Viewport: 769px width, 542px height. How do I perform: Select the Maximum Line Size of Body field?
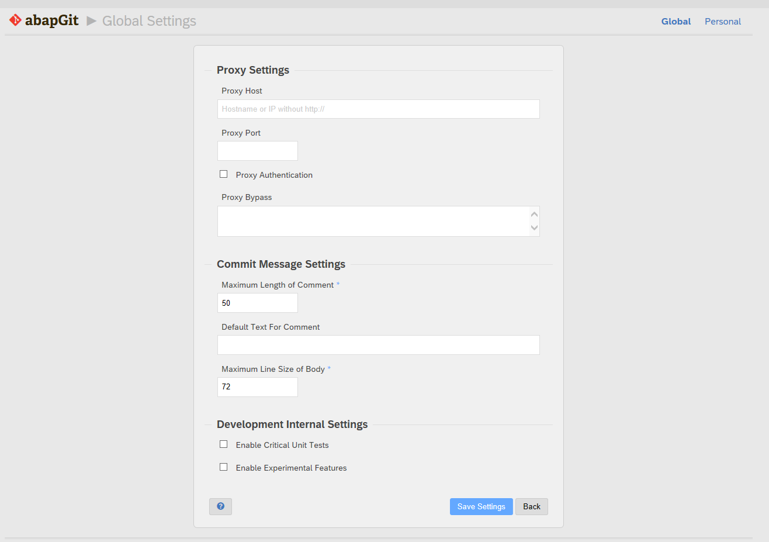coord(258,387)
